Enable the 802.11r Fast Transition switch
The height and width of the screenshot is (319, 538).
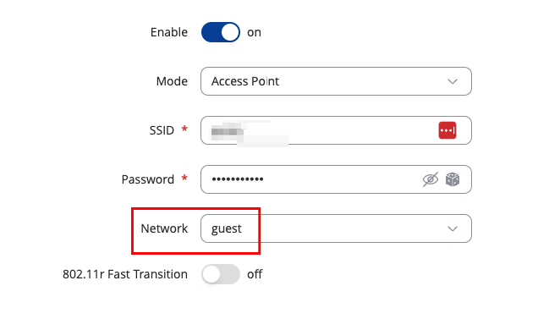click(221, 274)
